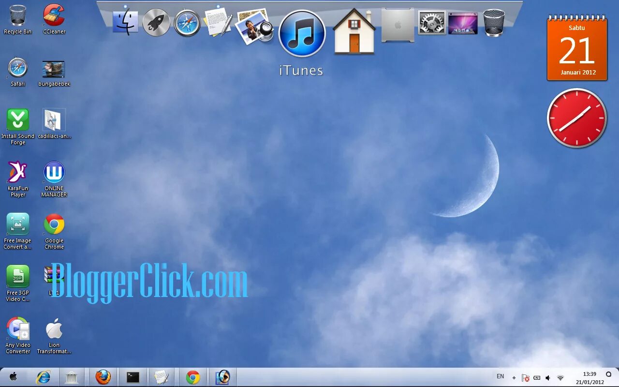Open the bungabebek image file
This screenshot has width=619, height=387.
54,72
